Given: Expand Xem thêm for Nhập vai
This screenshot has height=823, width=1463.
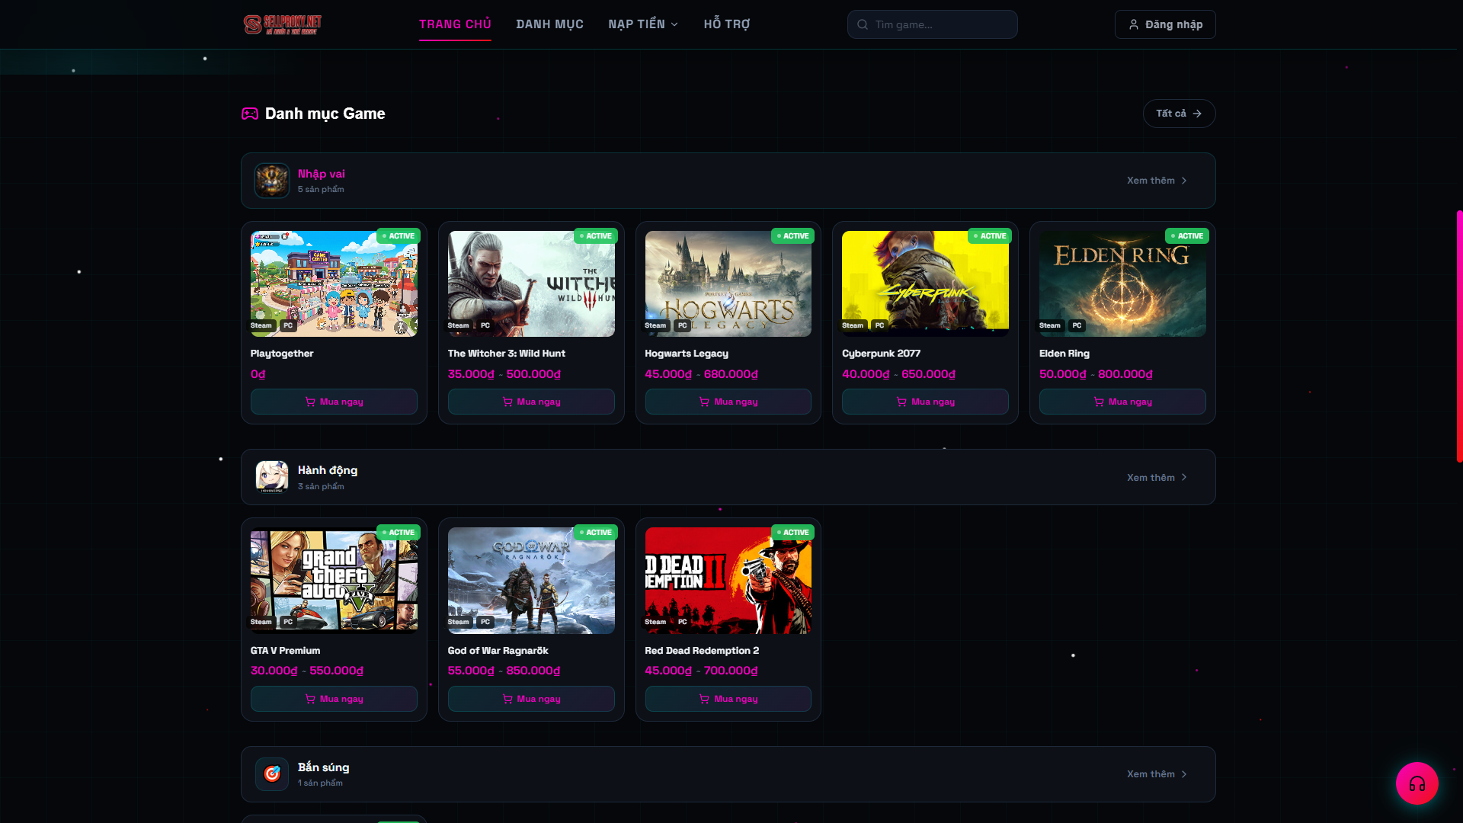Looking at the screenshot, I should point(1157,181).
